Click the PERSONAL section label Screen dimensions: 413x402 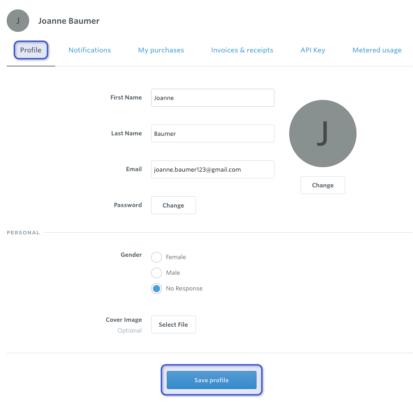coord(23,233)
